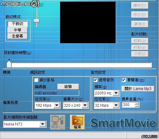Image resolution: width=159 pixels, height=139 pixels.
Task: Click the 檔案 folder icon button
Action: coord(77,122)
